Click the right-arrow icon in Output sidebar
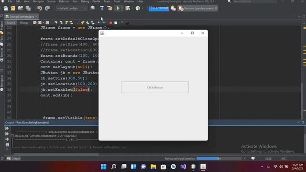Viewport: 306px width, 172px height. click(7, 139)
